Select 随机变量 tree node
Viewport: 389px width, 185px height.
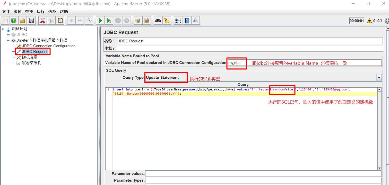pyautogui.click(x=30, y=57)
